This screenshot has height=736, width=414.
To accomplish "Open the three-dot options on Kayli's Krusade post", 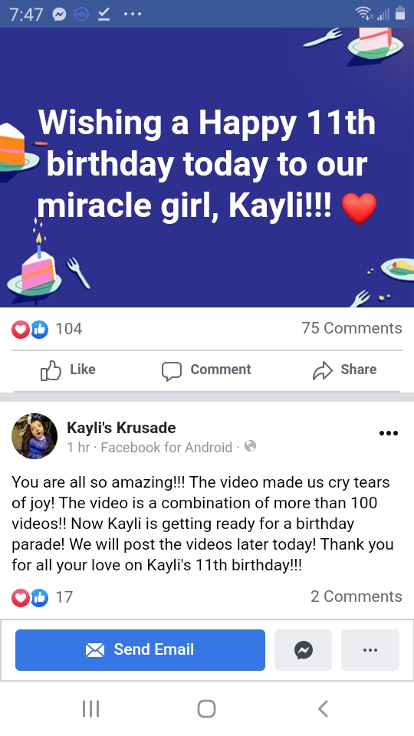I will coord(389,433).
